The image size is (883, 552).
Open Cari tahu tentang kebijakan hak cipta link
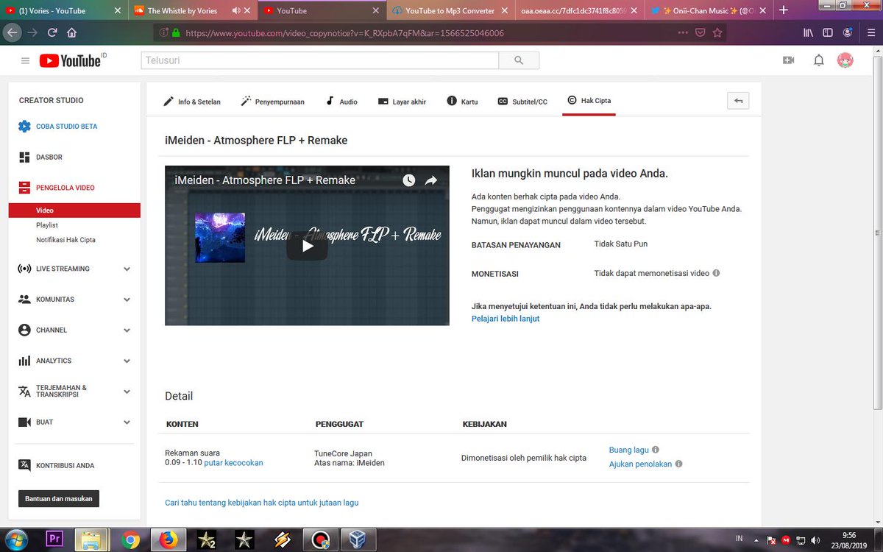point(261,503)
